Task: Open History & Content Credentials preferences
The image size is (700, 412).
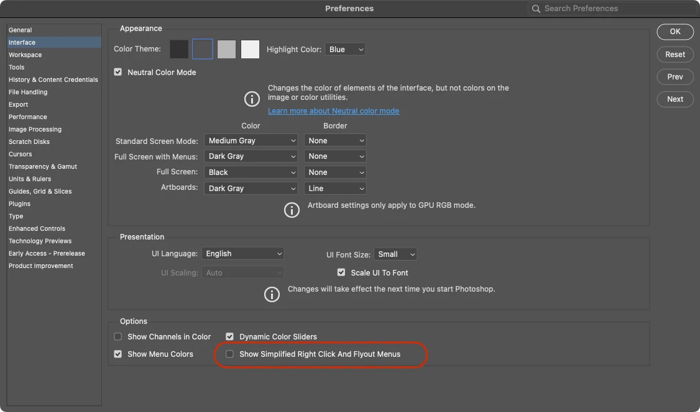Action: click(54, 79)
